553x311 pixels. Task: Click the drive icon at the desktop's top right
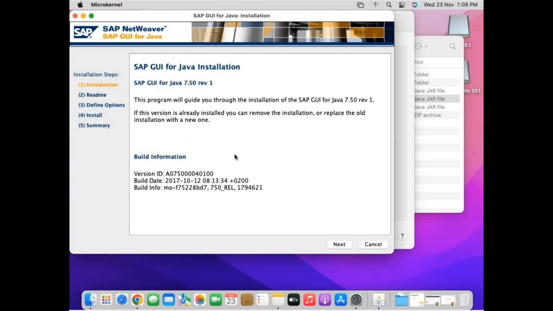(458, 26)
